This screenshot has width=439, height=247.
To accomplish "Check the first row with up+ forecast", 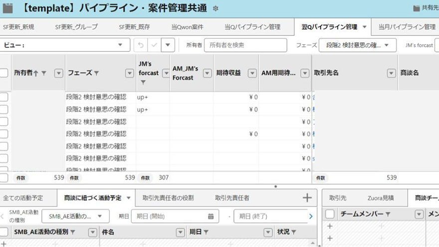I will click(x=3, y=97).
